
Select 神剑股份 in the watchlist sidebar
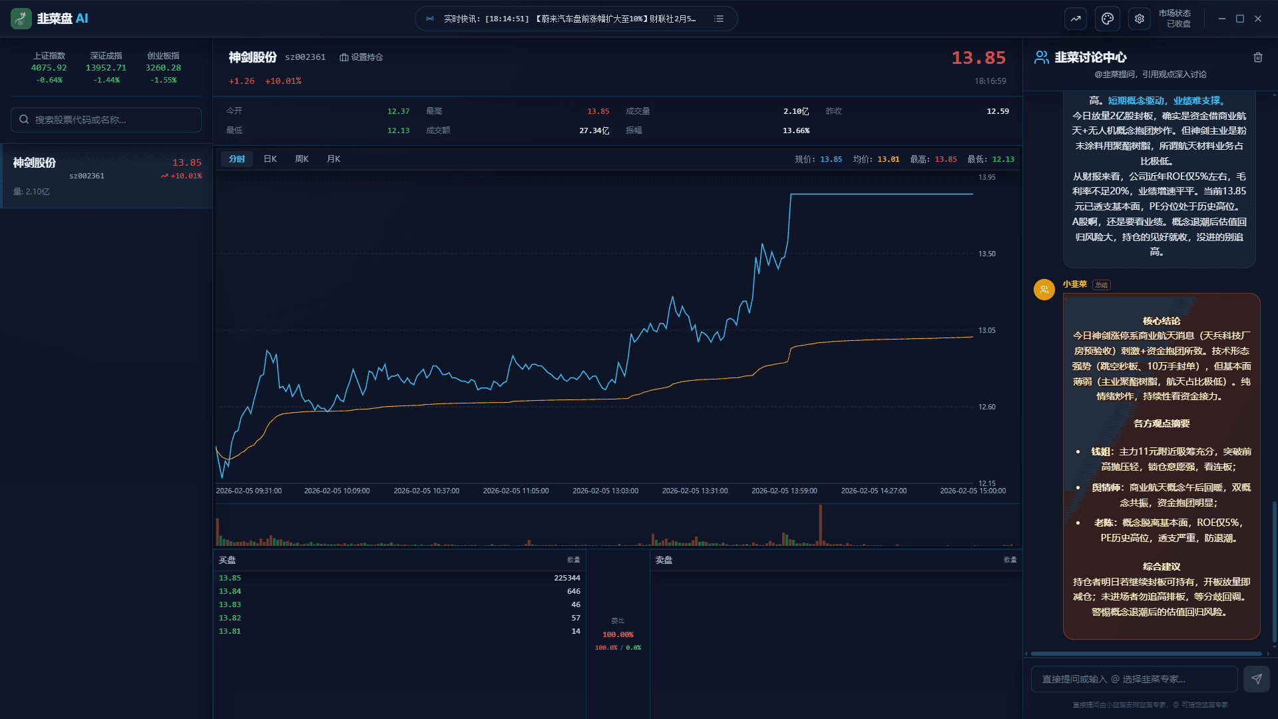click(106, 176)
